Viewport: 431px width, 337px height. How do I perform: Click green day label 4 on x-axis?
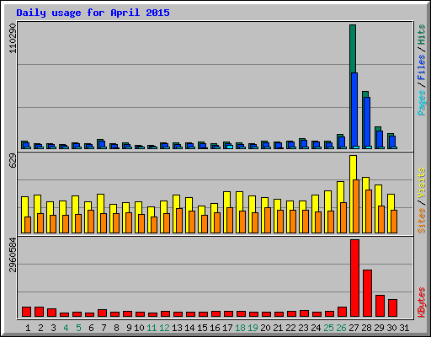[66, 328]
